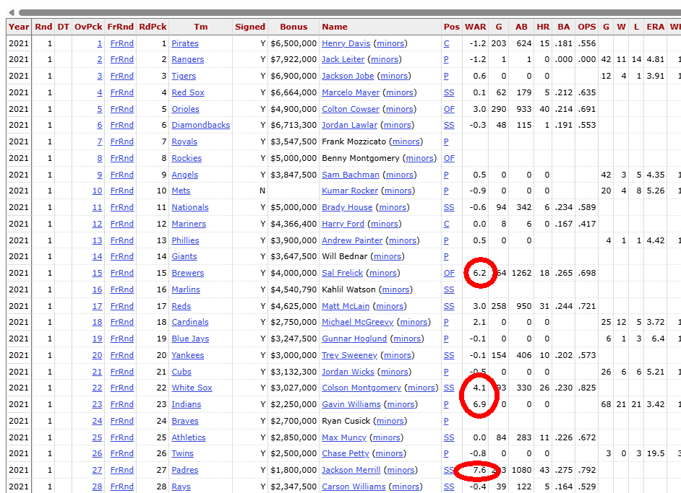Open the Marcelo Mayer player link

[x=351, y=92]
